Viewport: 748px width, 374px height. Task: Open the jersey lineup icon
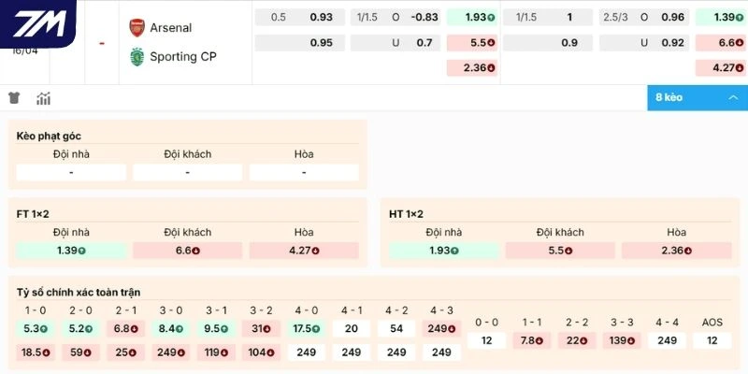pos(15,98)
